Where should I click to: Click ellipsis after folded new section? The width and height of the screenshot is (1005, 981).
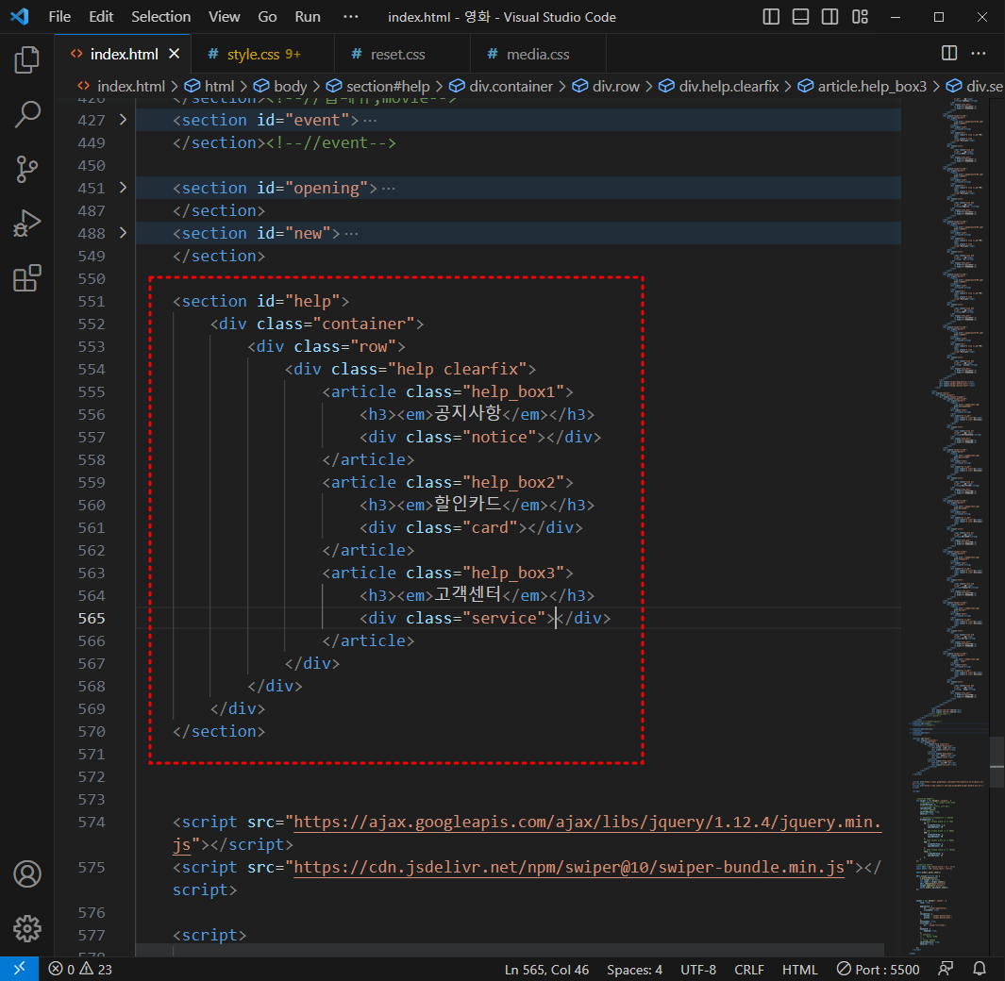pyautogui.click(x=351, y=234)
